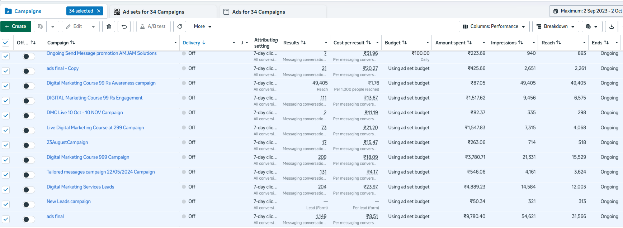Turn on Live Digital Marketing Course 299 toggle

[29, 131]
